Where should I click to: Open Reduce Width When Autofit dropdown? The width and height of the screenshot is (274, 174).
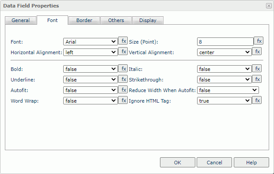click(x=228, y=90)
